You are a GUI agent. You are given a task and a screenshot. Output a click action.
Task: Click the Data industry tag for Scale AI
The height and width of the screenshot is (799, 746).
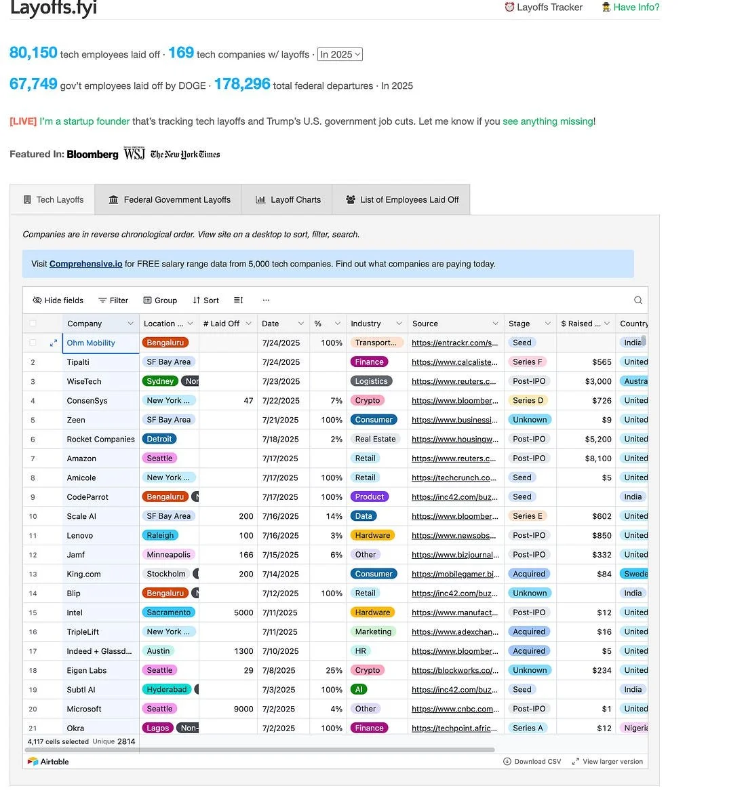click(364, 516)
